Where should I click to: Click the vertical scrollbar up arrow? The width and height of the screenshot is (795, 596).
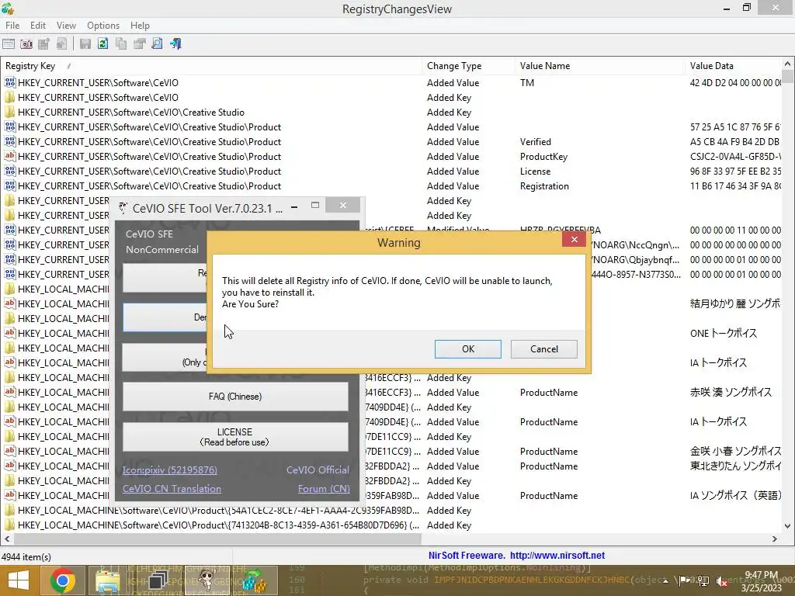tap(787, 64)
